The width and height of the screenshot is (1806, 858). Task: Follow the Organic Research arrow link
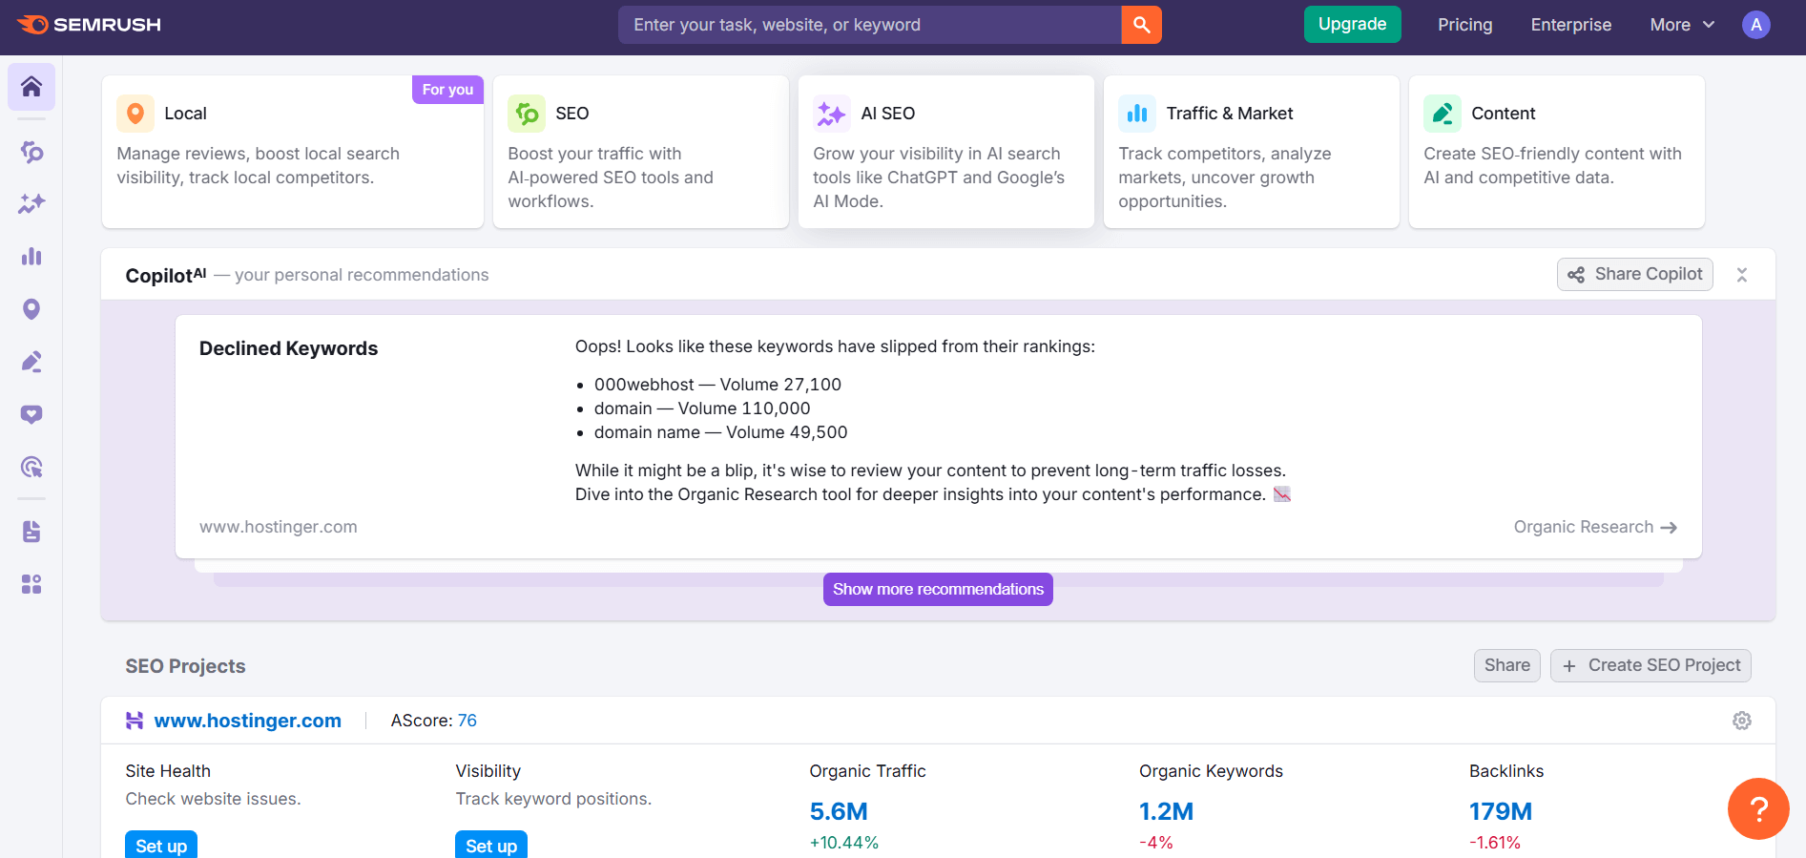(x=1595, y=527)
